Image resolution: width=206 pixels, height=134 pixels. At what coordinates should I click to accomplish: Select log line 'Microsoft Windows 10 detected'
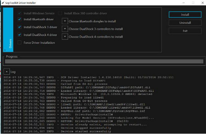pyautogui.click(x=78, y=94)
